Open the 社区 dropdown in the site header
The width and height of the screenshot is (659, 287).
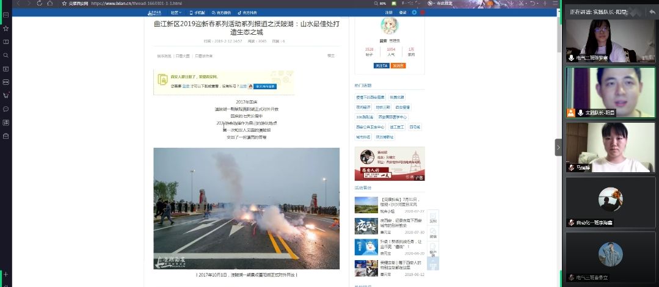pyautogui.click(x=176, y=13)
